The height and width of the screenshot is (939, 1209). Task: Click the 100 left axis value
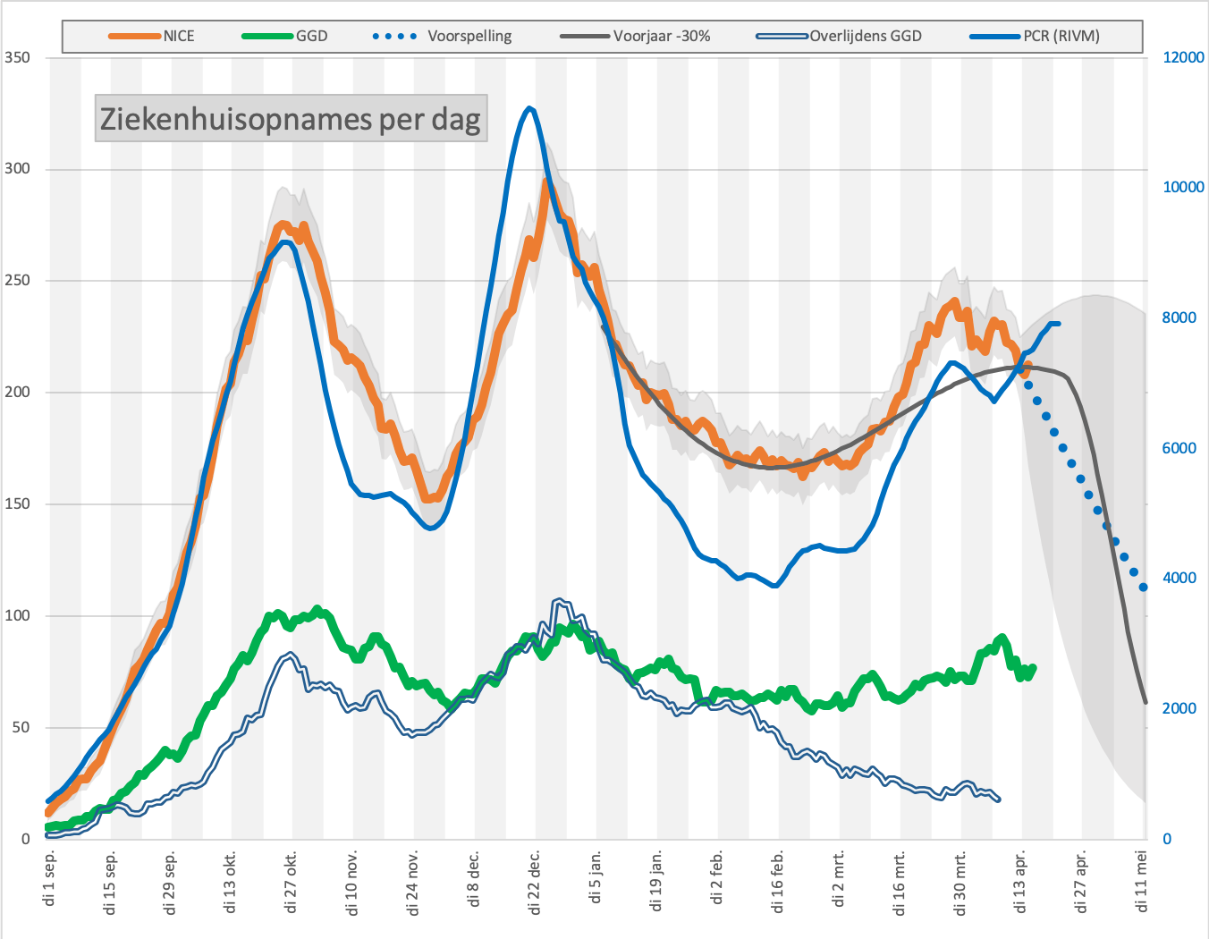[x=17, y=615]
